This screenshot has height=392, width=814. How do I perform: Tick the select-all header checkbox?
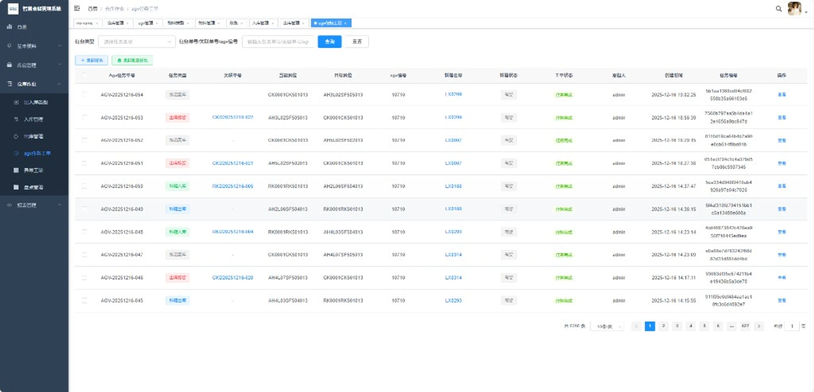84,75
